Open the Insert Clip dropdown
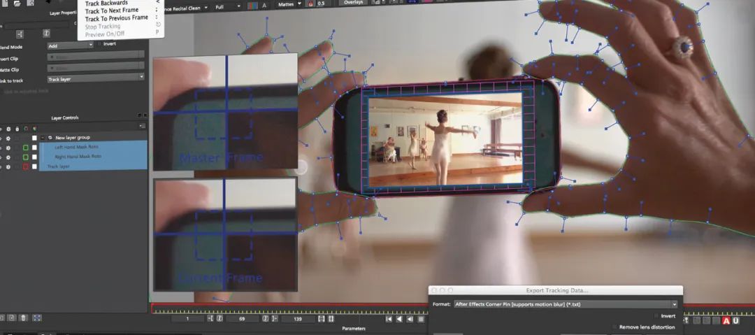Screen dimensions: 755x335 [x=96, y=57]
